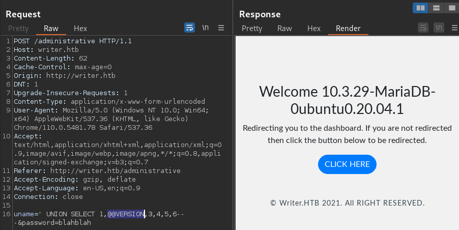Click the 'Accept:' header name on line 10
The image size is (459, 230).
click(x=28, y=136)
